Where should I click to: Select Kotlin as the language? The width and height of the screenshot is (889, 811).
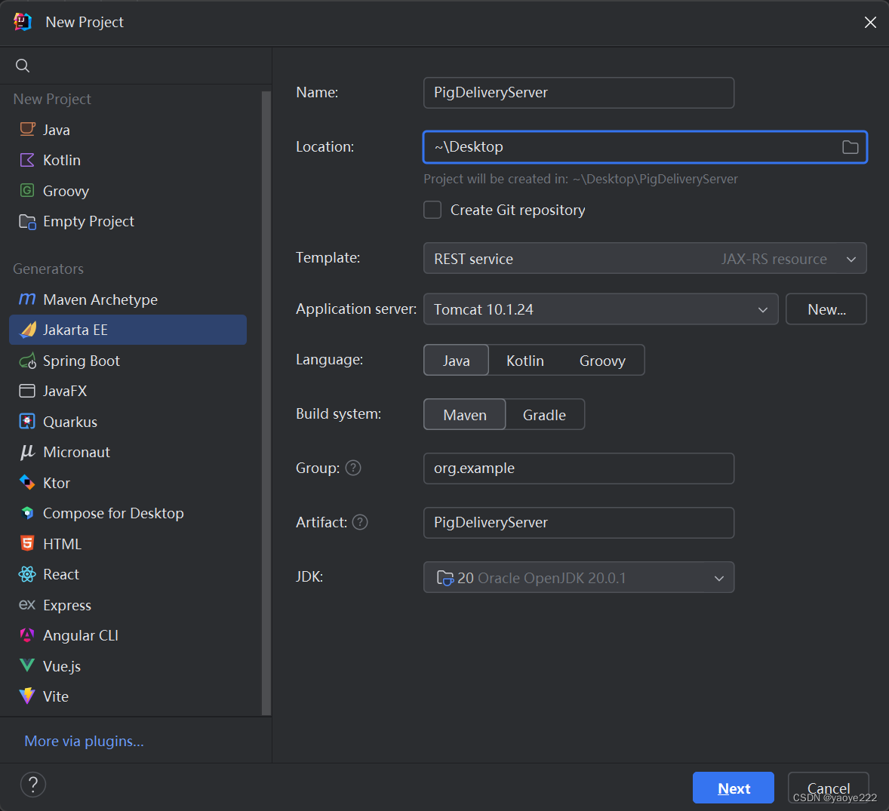524,361
